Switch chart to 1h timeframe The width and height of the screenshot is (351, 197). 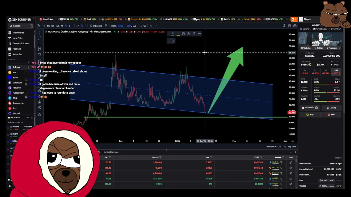62,26
